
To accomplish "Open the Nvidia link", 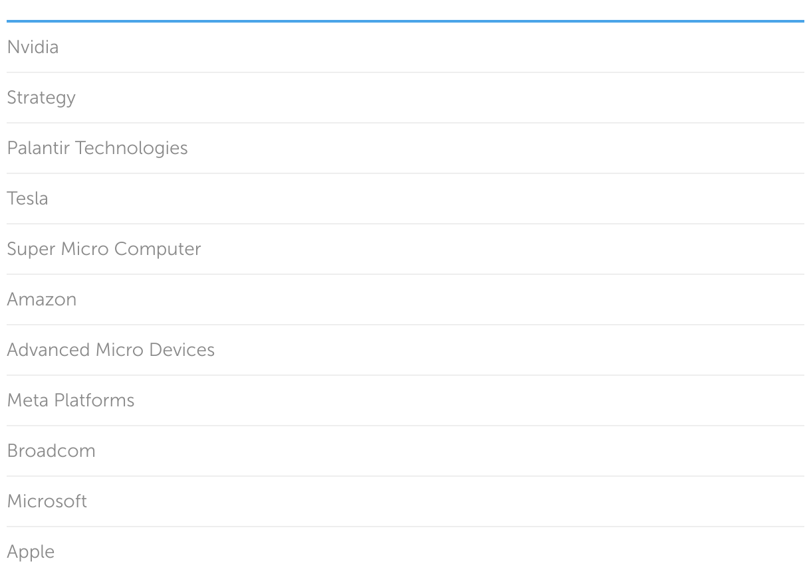I will [x=33, y=47].
